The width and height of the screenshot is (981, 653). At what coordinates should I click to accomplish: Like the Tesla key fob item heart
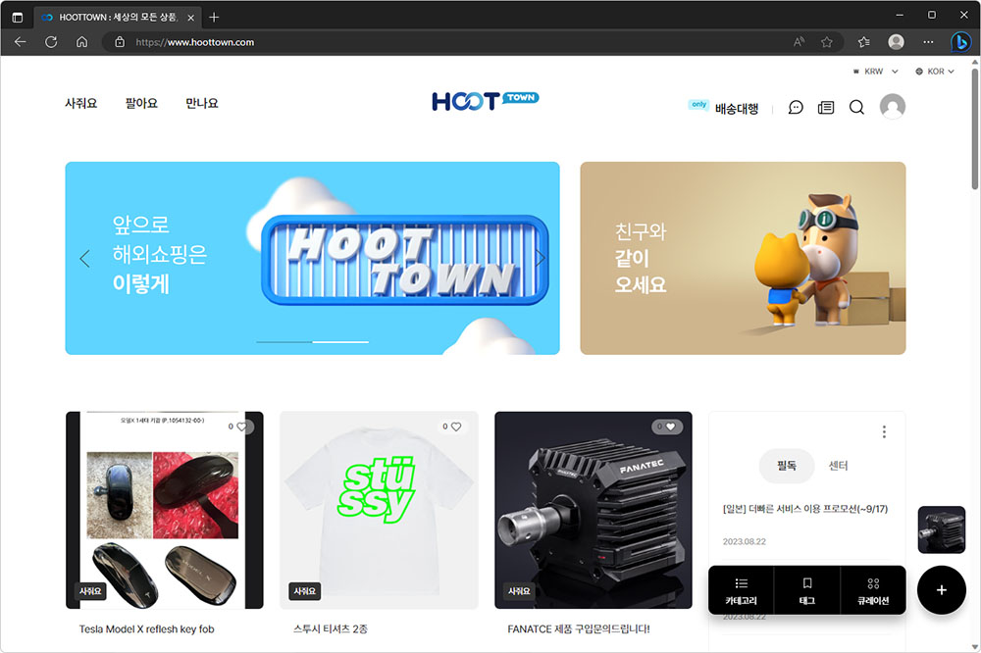click(241, 427)
